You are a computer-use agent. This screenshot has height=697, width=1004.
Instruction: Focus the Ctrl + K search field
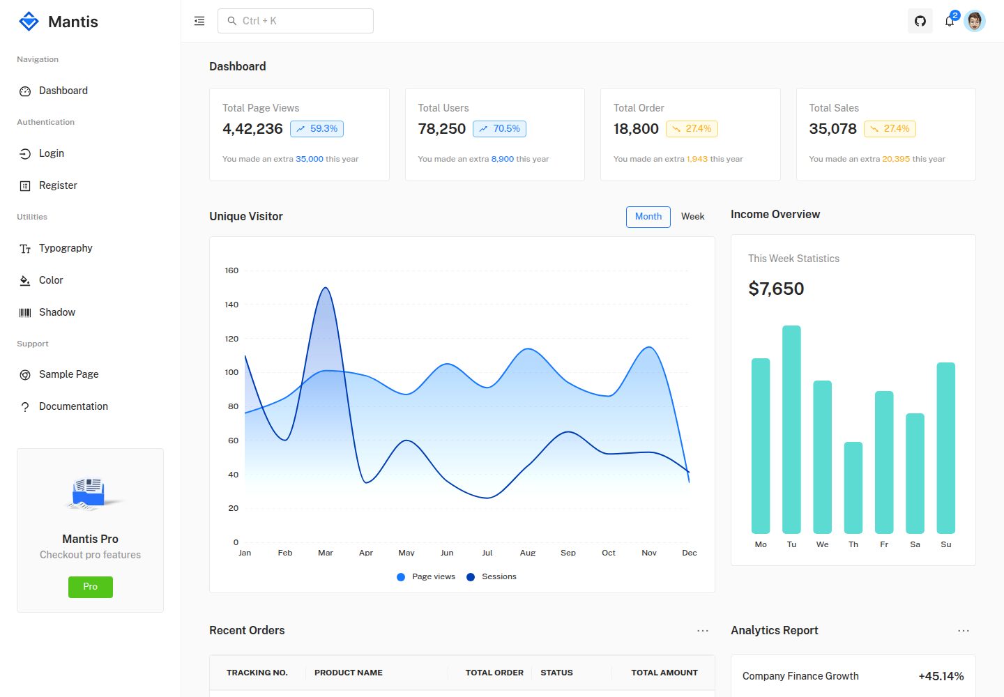point(296,21)
